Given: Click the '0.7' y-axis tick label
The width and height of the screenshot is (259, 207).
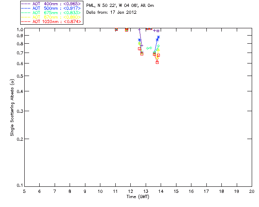Looking at the screenshot, I should [20, 53].
